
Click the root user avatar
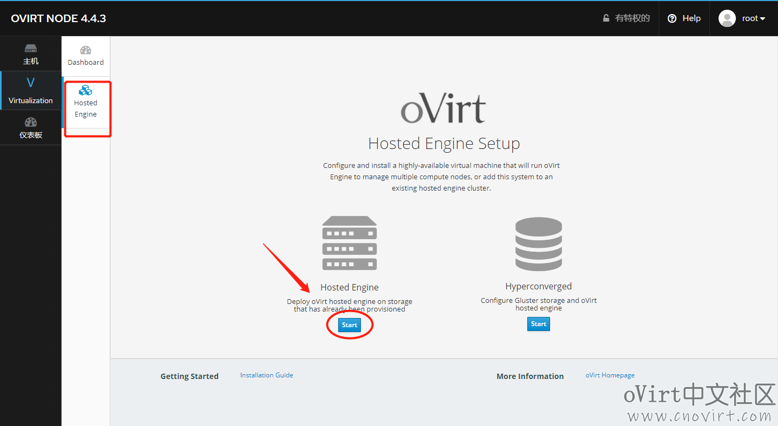point(727,18)
